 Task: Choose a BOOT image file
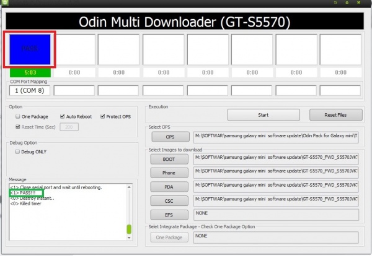(x=169, y=160)
